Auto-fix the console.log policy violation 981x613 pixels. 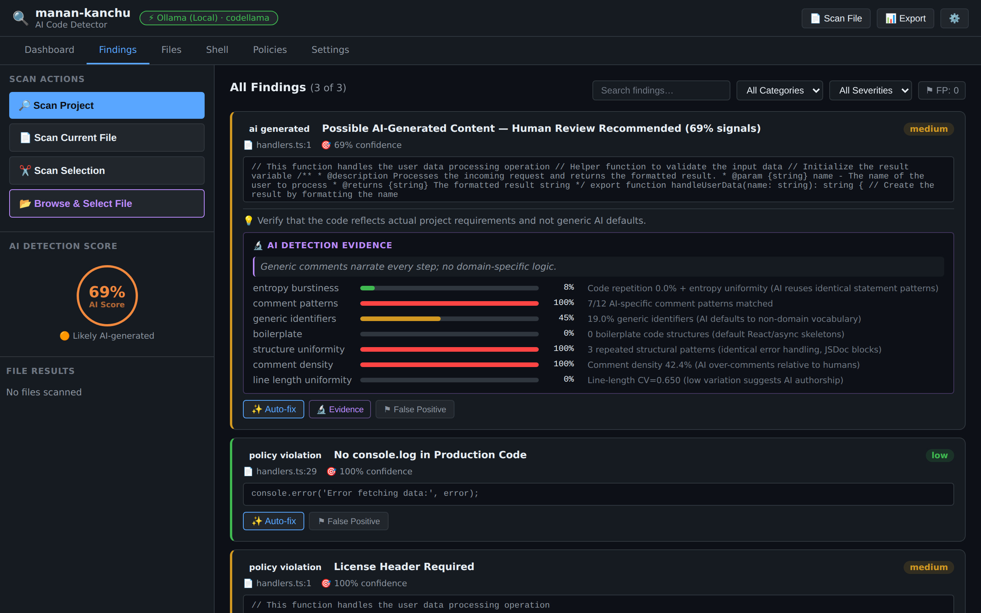pyautogui.click(x=274, y=521)
